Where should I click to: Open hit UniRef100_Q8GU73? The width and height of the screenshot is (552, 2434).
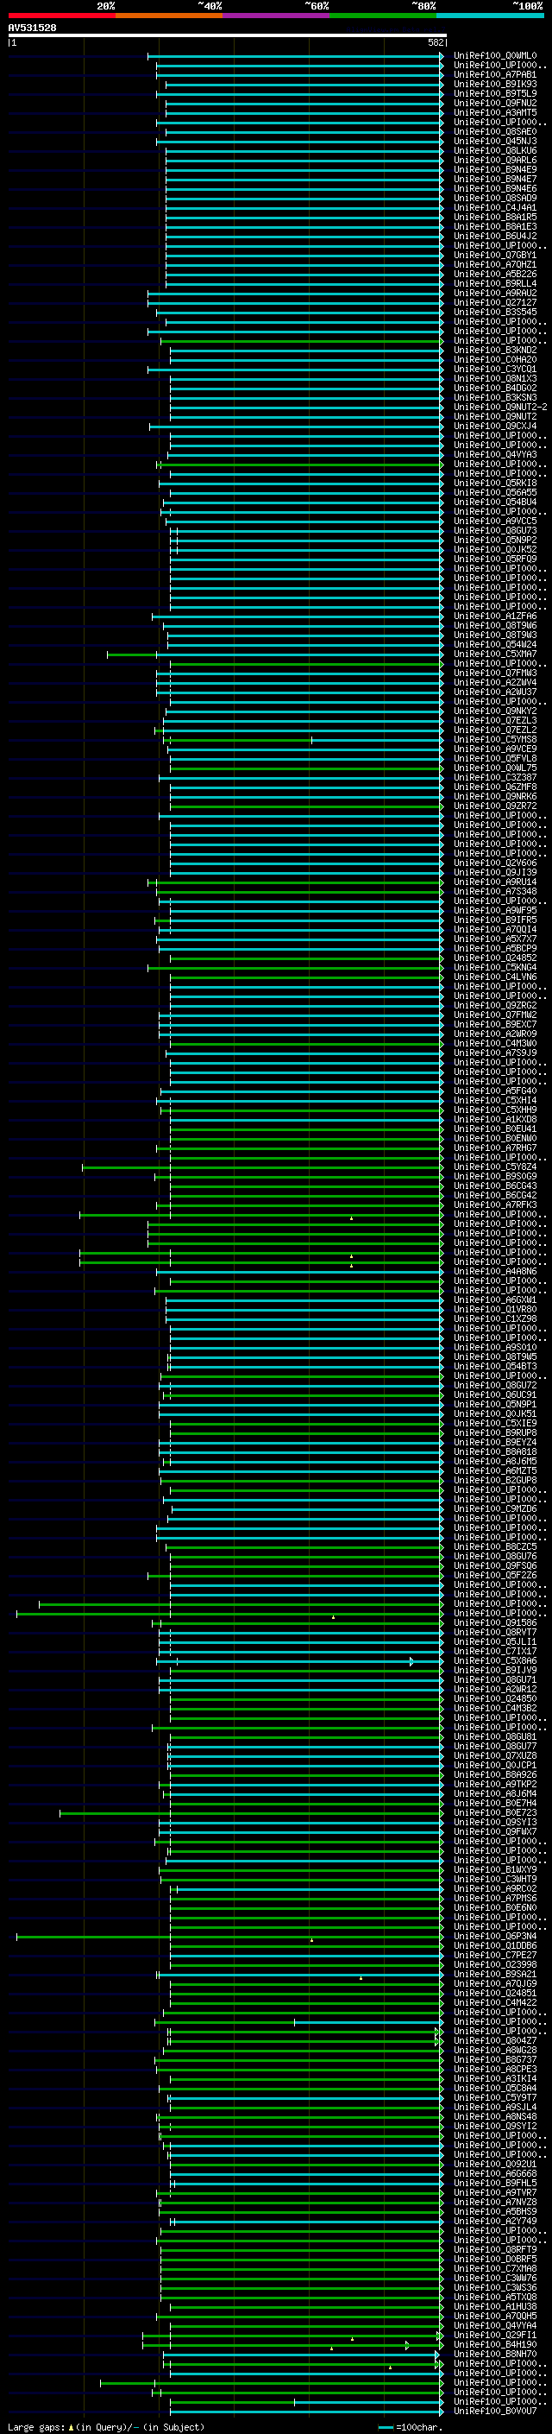[x=495, y=530]
